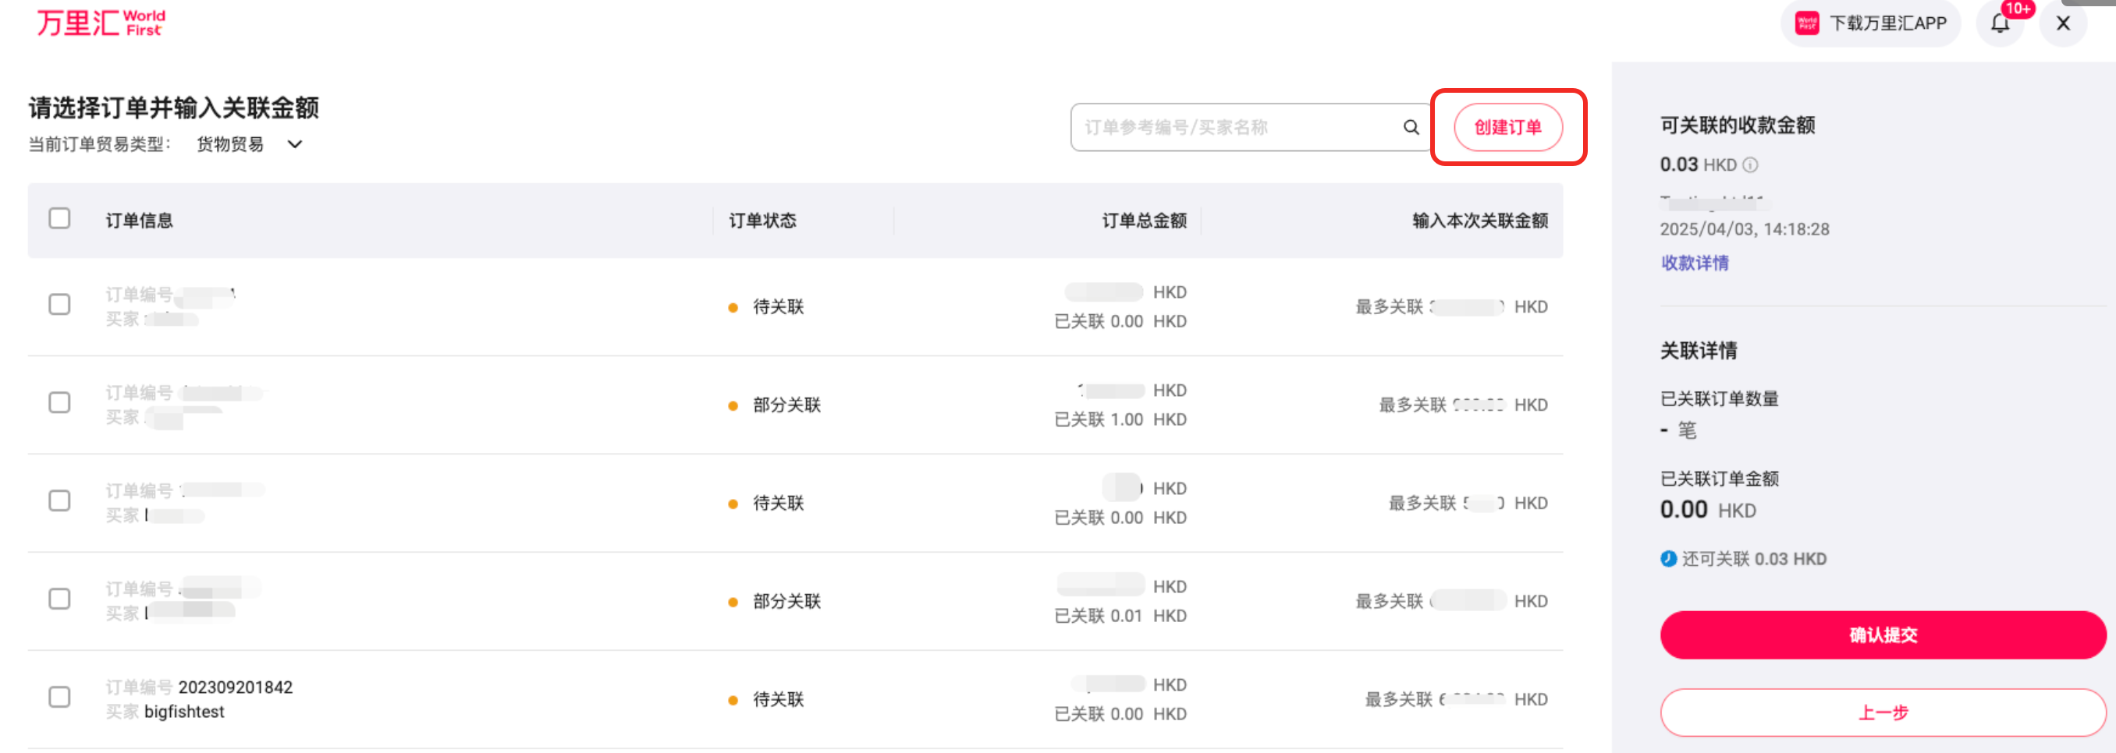Click the orange dot beside 部分关联 status
The height and width of the screenshot is (753, 2116).
tap(733, 405)
